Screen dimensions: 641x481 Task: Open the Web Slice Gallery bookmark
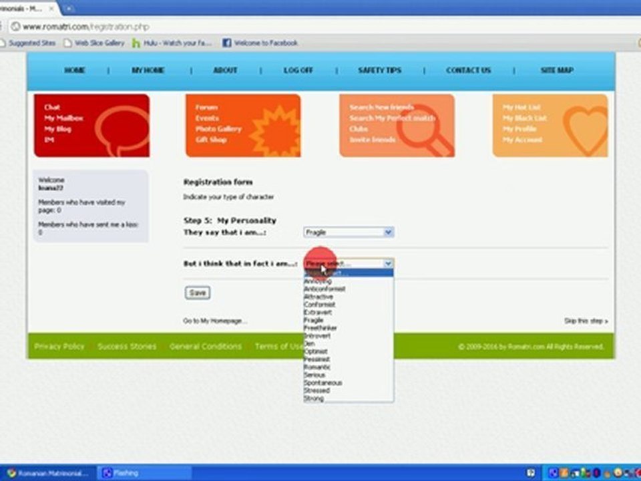(94, 43)
